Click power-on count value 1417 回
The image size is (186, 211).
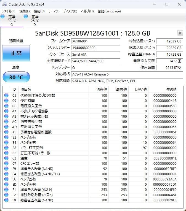coord(169,61)
